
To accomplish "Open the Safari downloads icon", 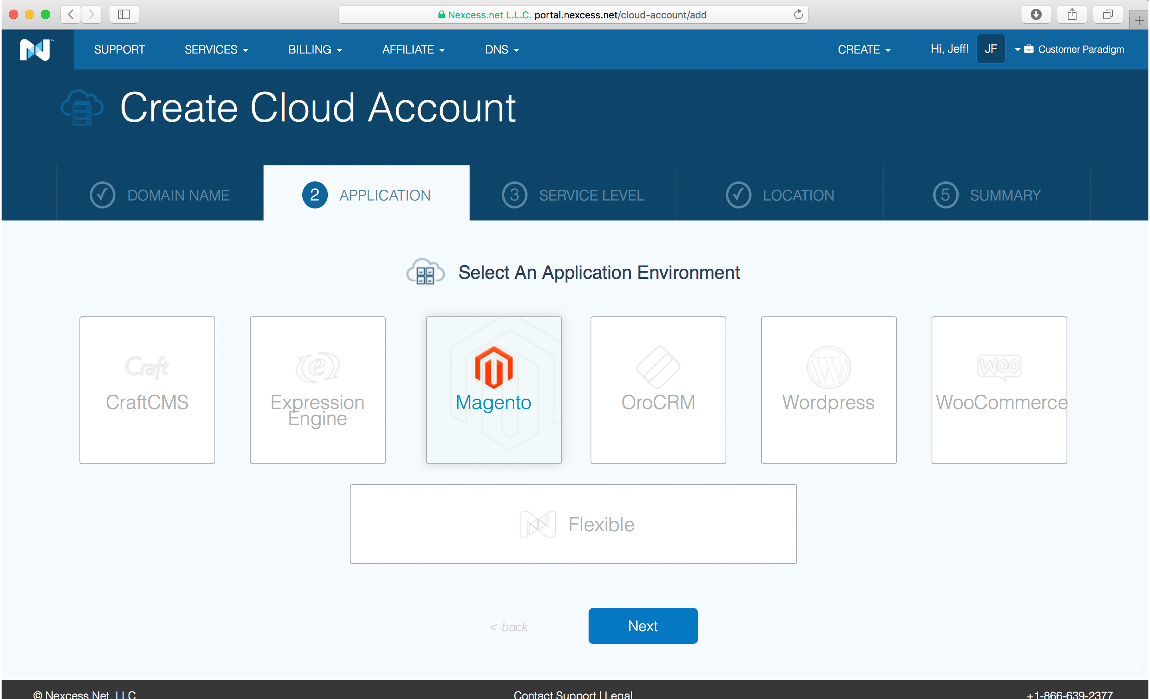I will (1036, 14).
